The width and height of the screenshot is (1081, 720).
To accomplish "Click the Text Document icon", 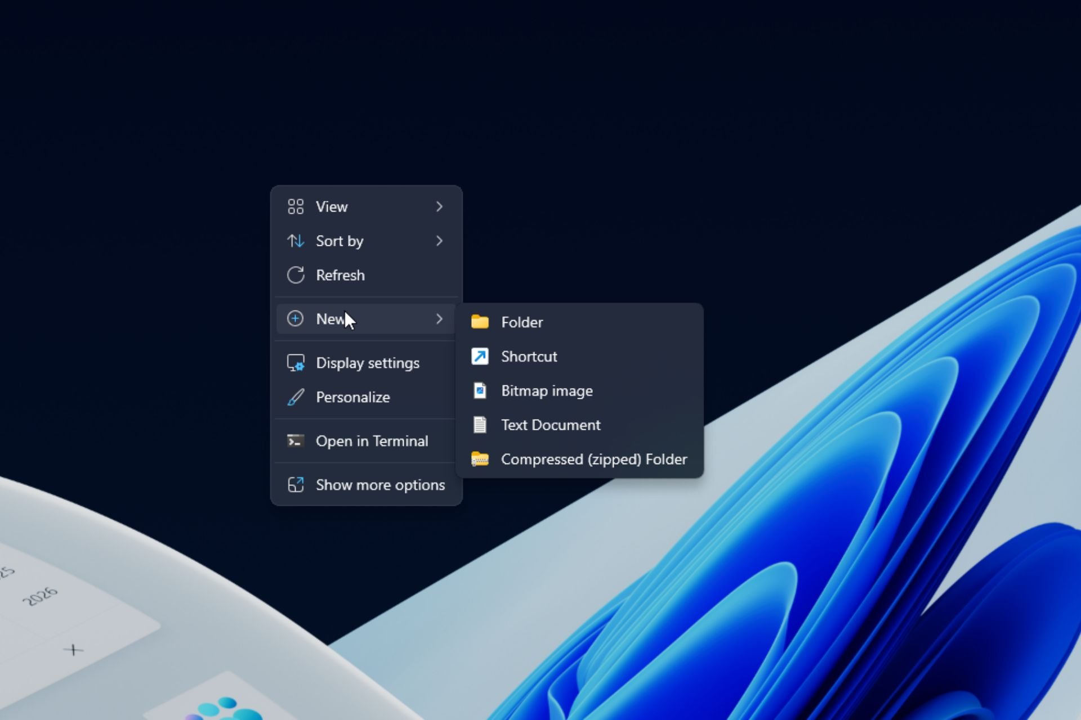I will point(479,424).
